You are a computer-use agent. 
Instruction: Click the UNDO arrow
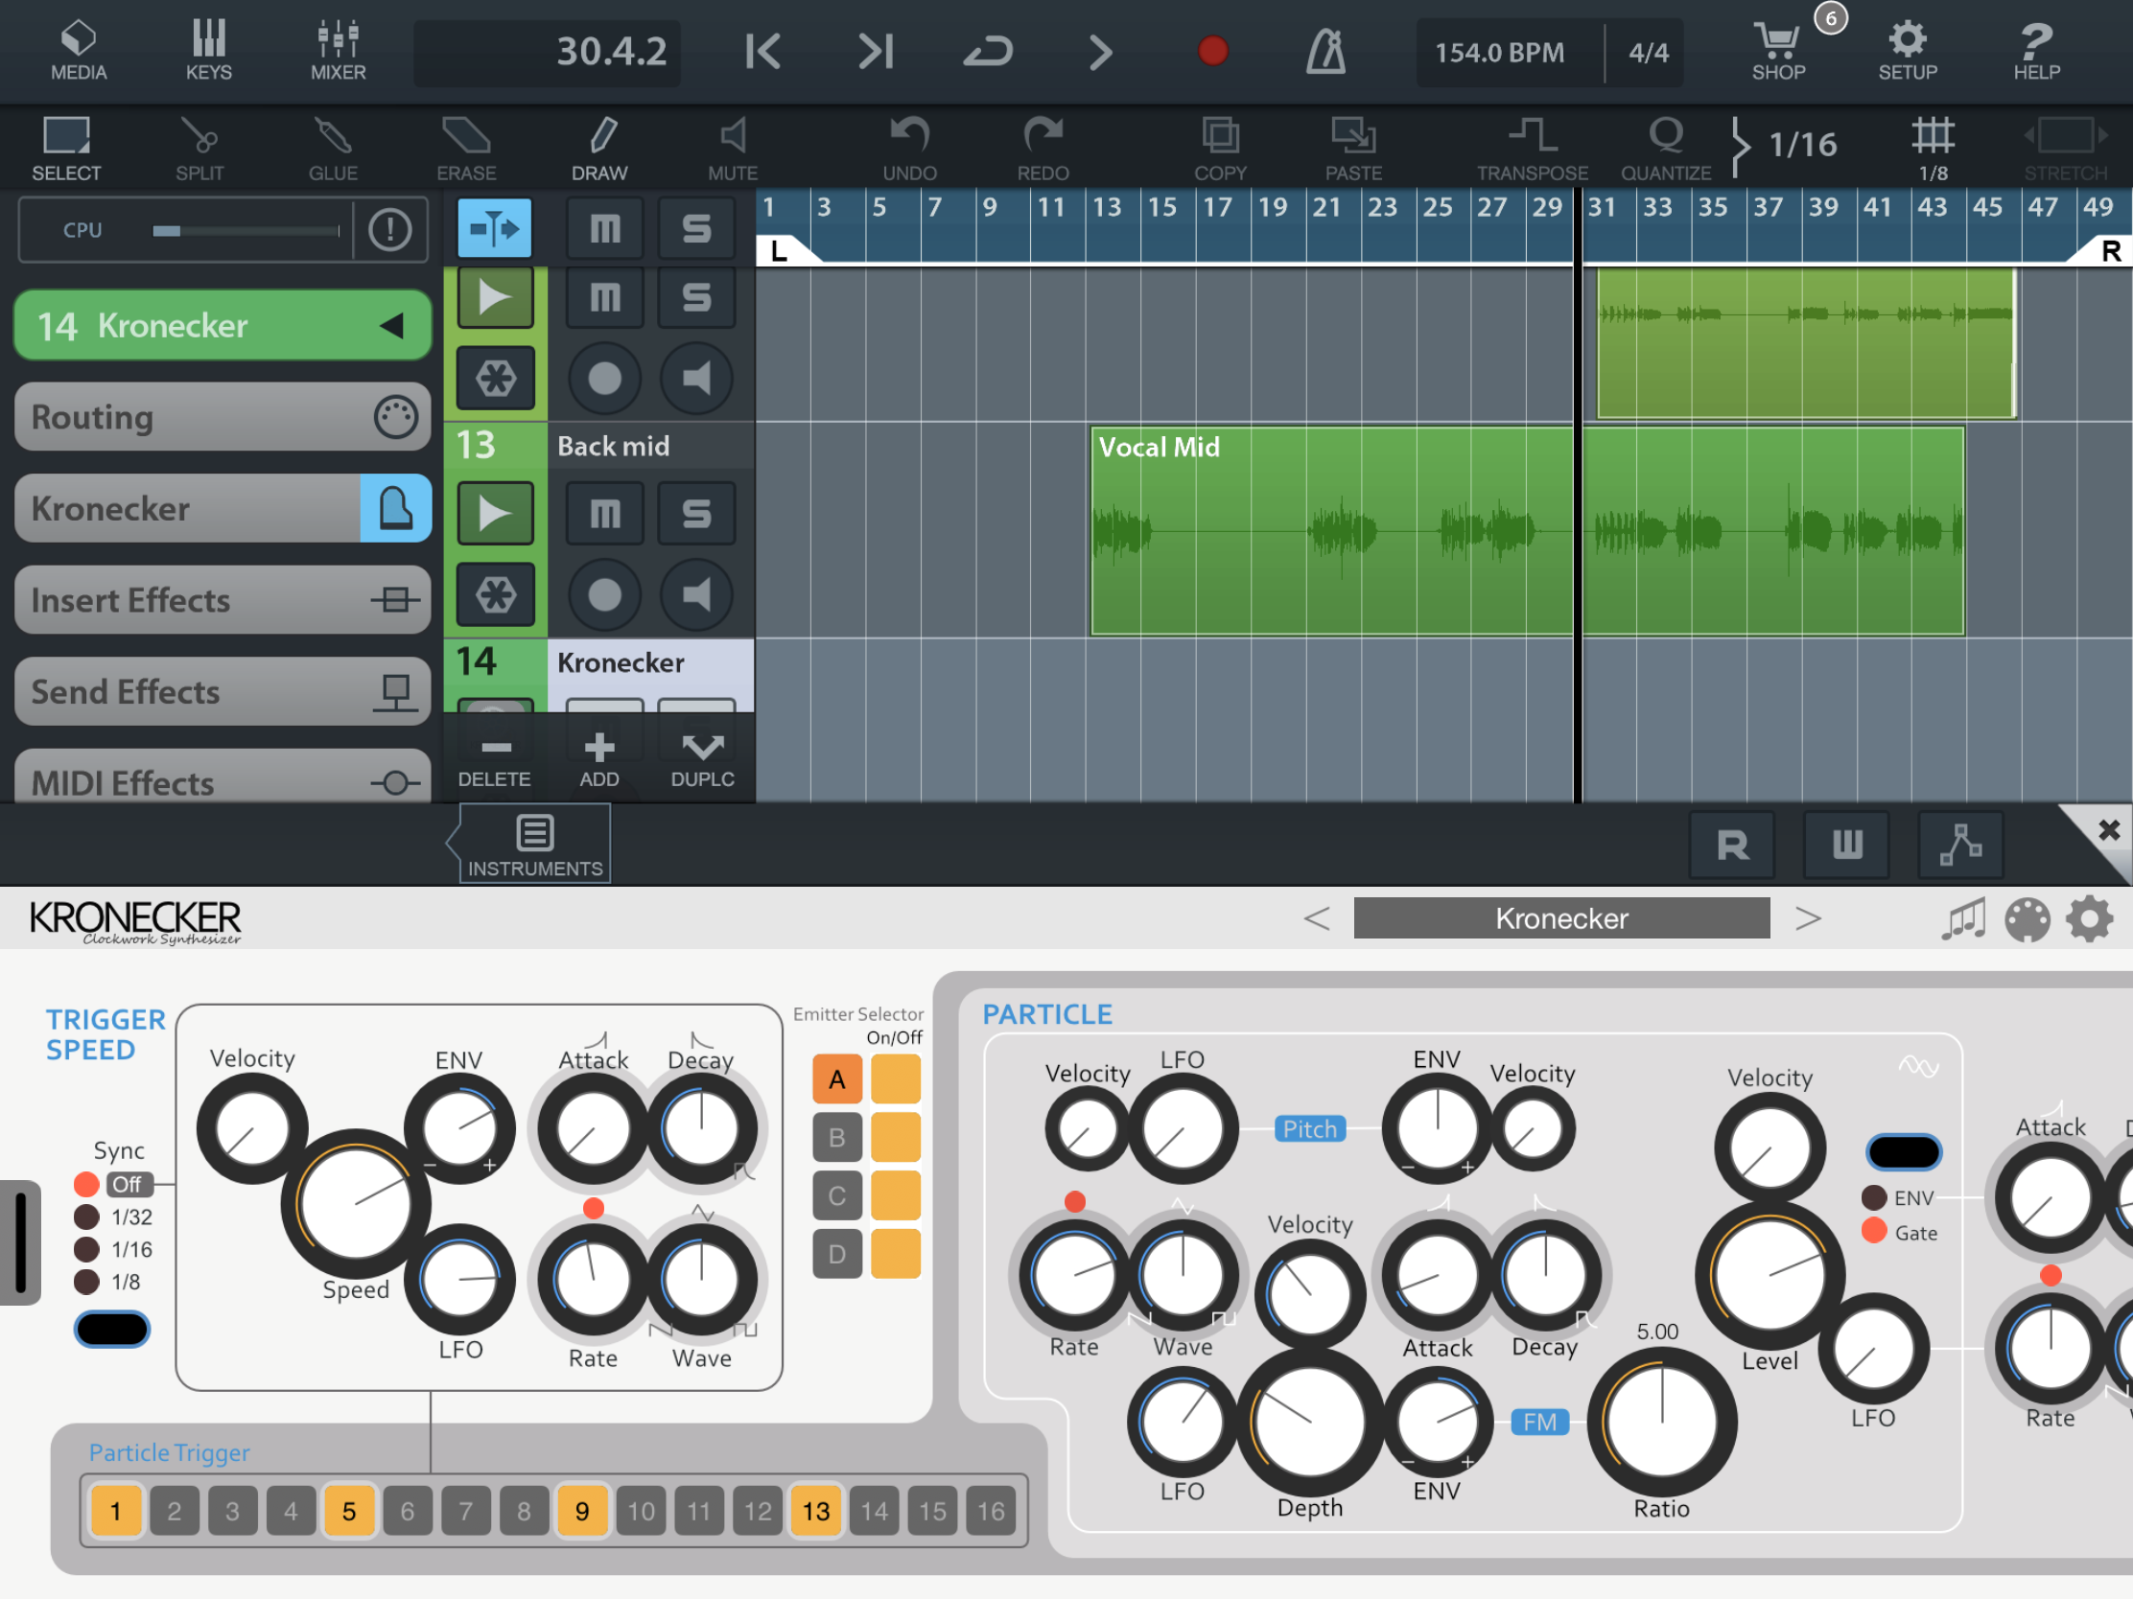pos(909,149)
